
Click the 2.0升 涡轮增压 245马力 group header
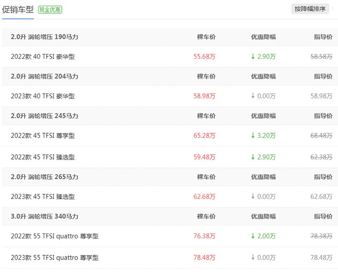coord(44,116)
